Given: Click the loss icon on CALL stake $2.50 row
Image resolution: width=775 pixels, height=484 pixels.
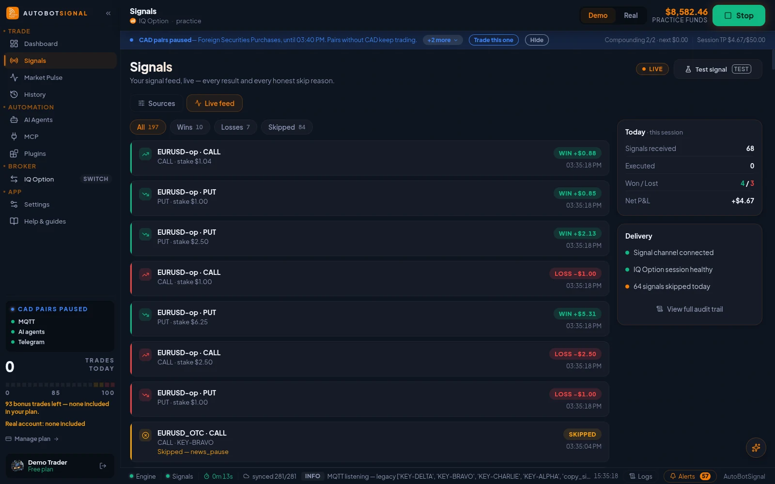Looking at the screenshot, I should [x=145, y=355].
